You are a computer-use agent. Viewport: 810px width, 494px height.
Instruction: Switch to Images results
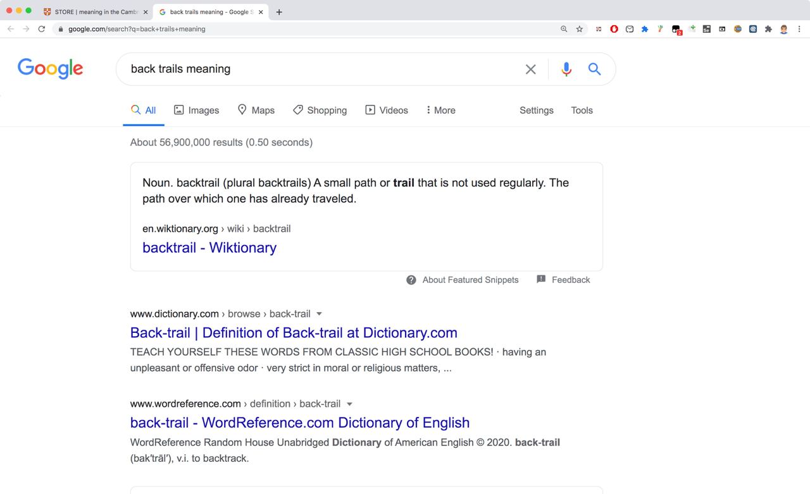197,110
